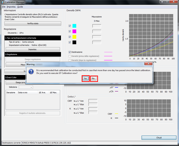This screenshot has width=179, height=146.
Task: Click the Impostaz. button under Tipo carta
Action: click(33, 50)
